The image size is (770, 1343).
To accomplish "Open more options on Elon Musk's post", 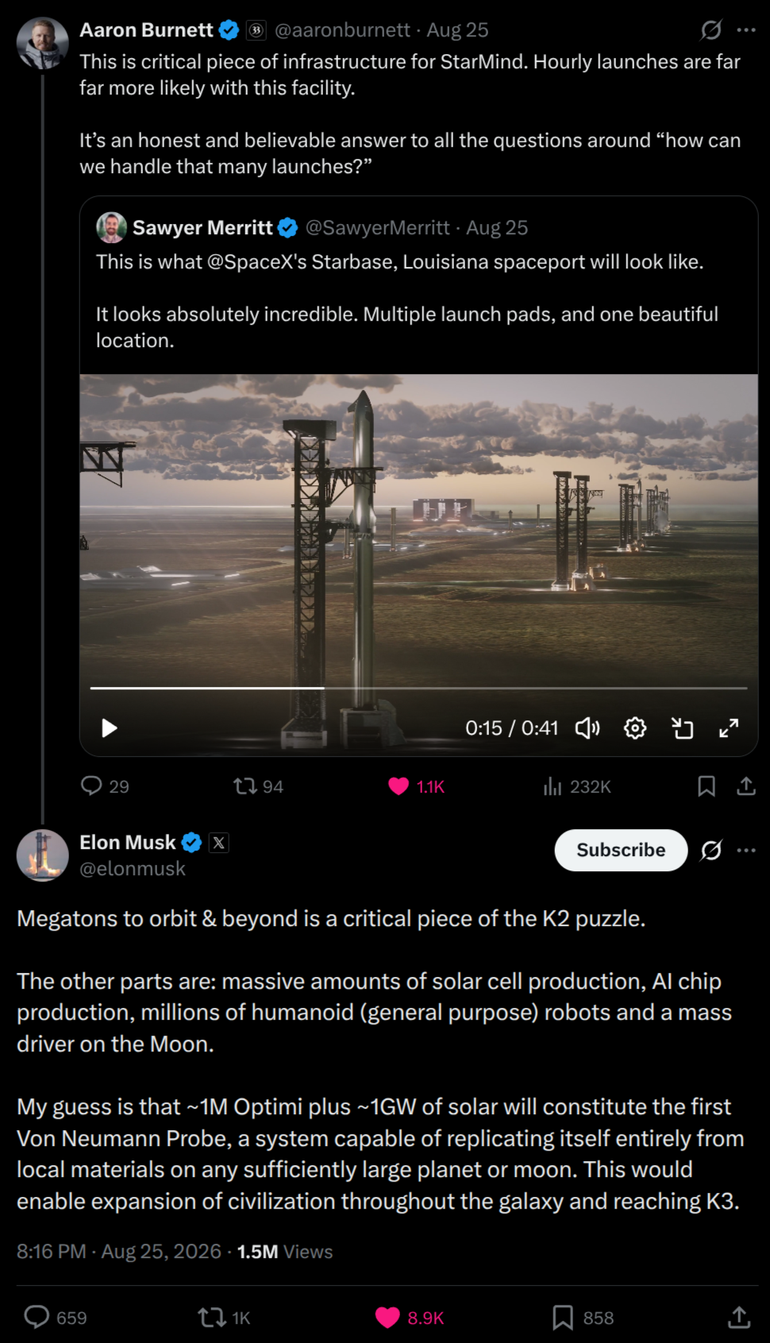I will (x=746, y=851).
